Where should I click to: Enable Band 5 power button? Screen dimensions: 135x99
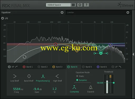[83, 67]
